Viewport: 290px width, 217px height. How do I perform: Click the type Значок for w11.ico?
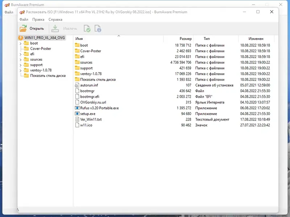(x=201, y=125)
